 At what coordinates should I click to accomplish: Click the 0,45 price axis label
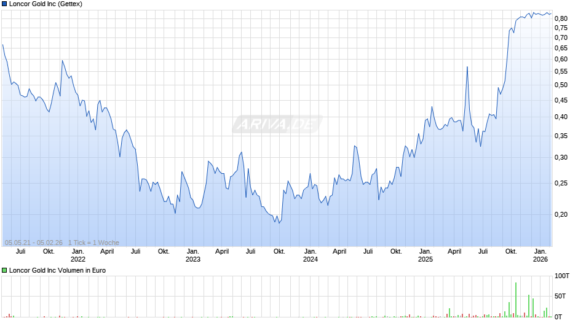(561, 101)
